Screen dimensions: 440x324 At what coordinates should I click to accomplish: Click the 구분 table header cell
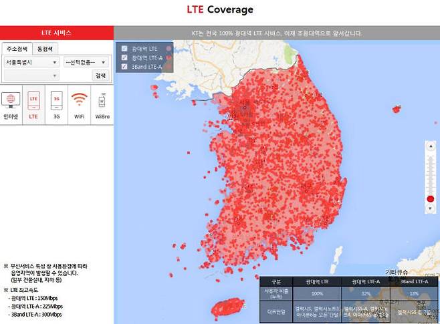[x=276, y=282]
